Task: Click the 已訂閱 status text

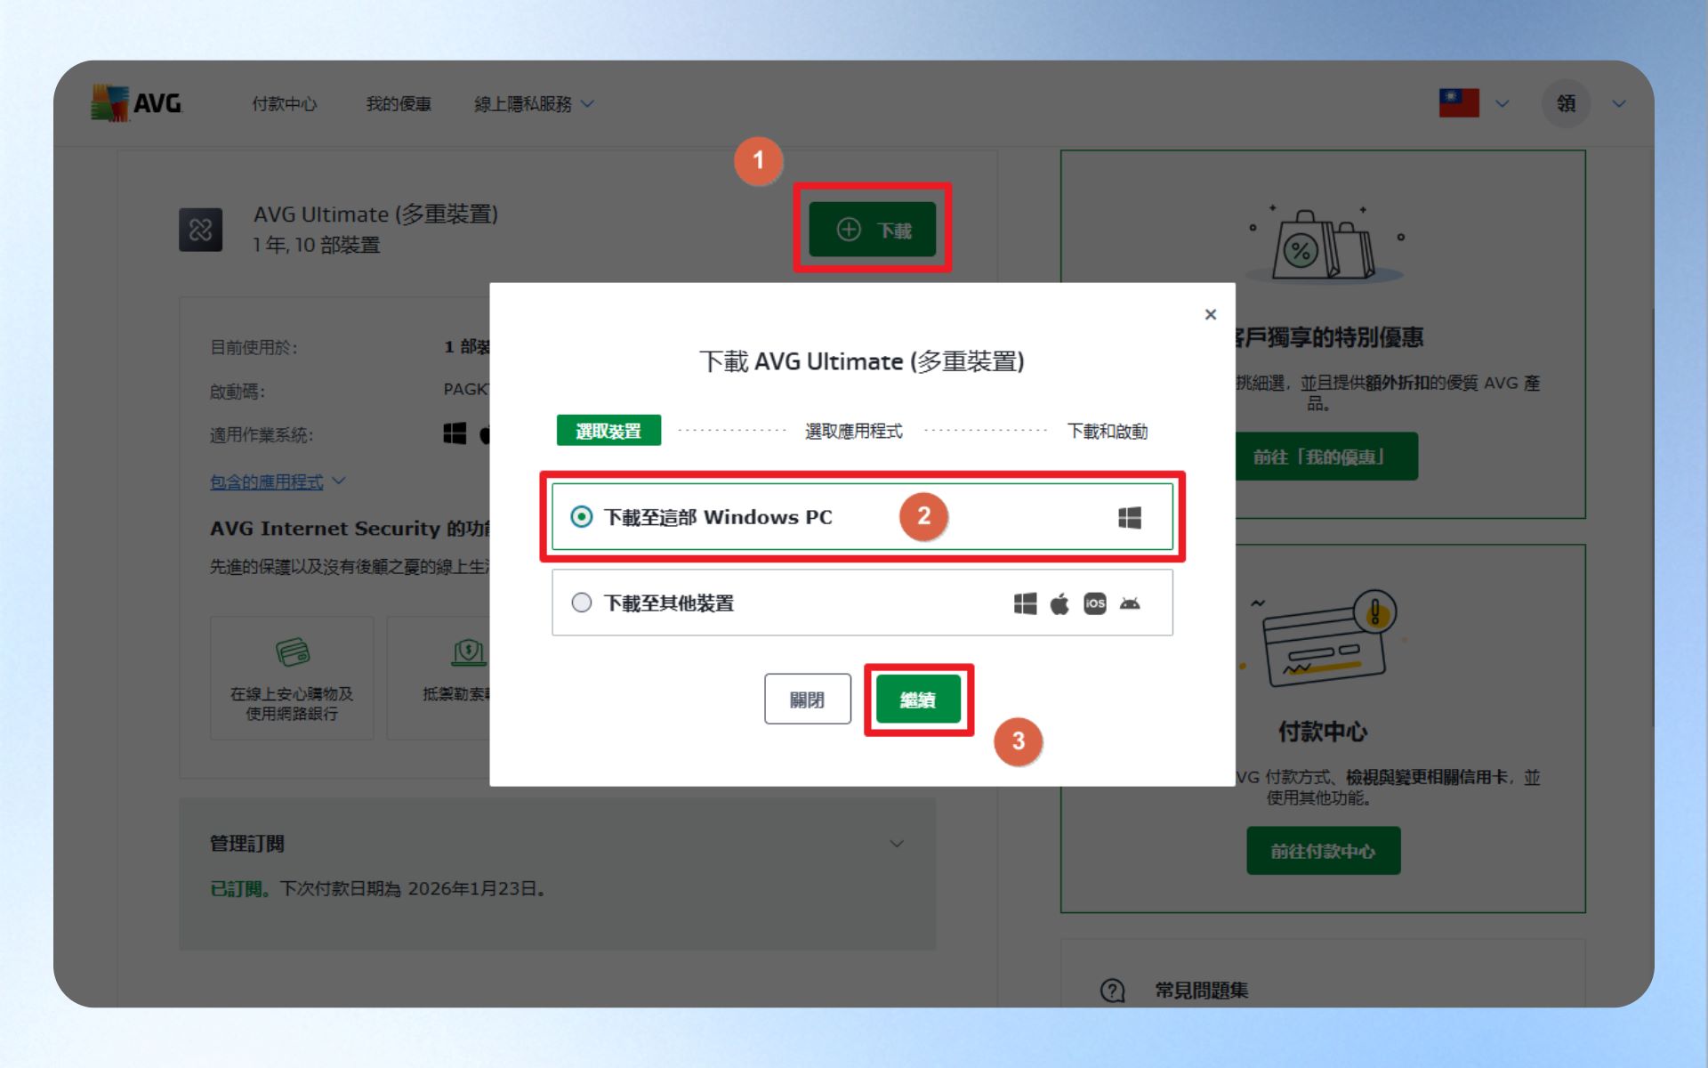Action: [x=240, y=888]
